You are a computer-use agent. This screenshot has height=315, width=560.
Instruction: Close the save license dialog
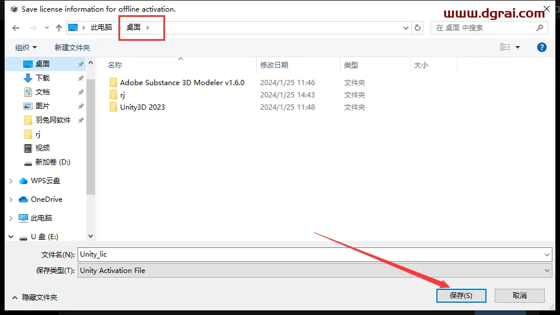pyautogui.click(x=547, y=9)
